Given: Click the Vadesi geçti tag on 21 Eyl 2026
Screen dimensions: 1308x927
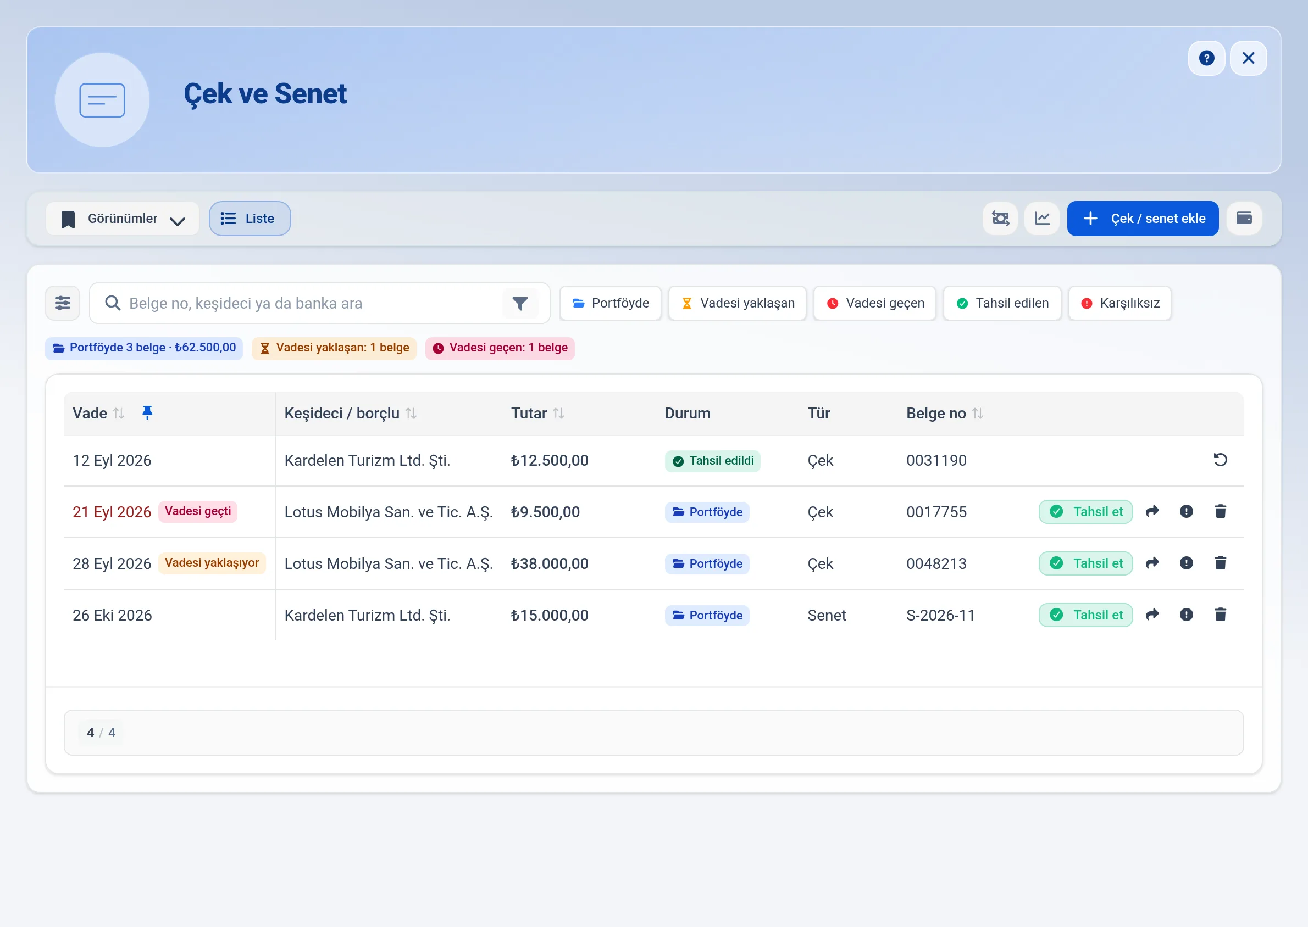Looking at the screenshot, I should 198,511.
